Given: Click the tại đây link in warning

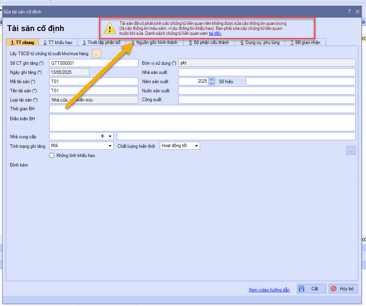Looking at the screenshot, I should (215, 34).
